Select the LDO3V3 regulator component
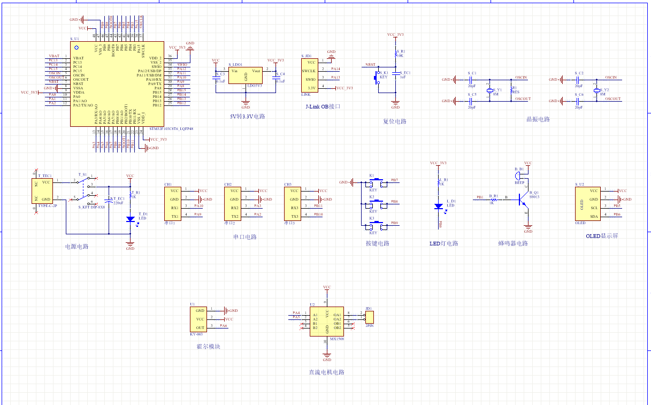The height and width of the screenshot is (405, 651). pos(246,75)
